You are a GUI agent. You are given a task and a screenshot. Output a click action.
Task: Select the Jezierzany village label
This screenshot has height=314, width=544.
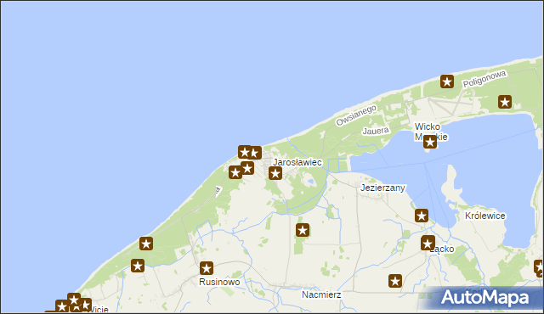coord(382,188)
